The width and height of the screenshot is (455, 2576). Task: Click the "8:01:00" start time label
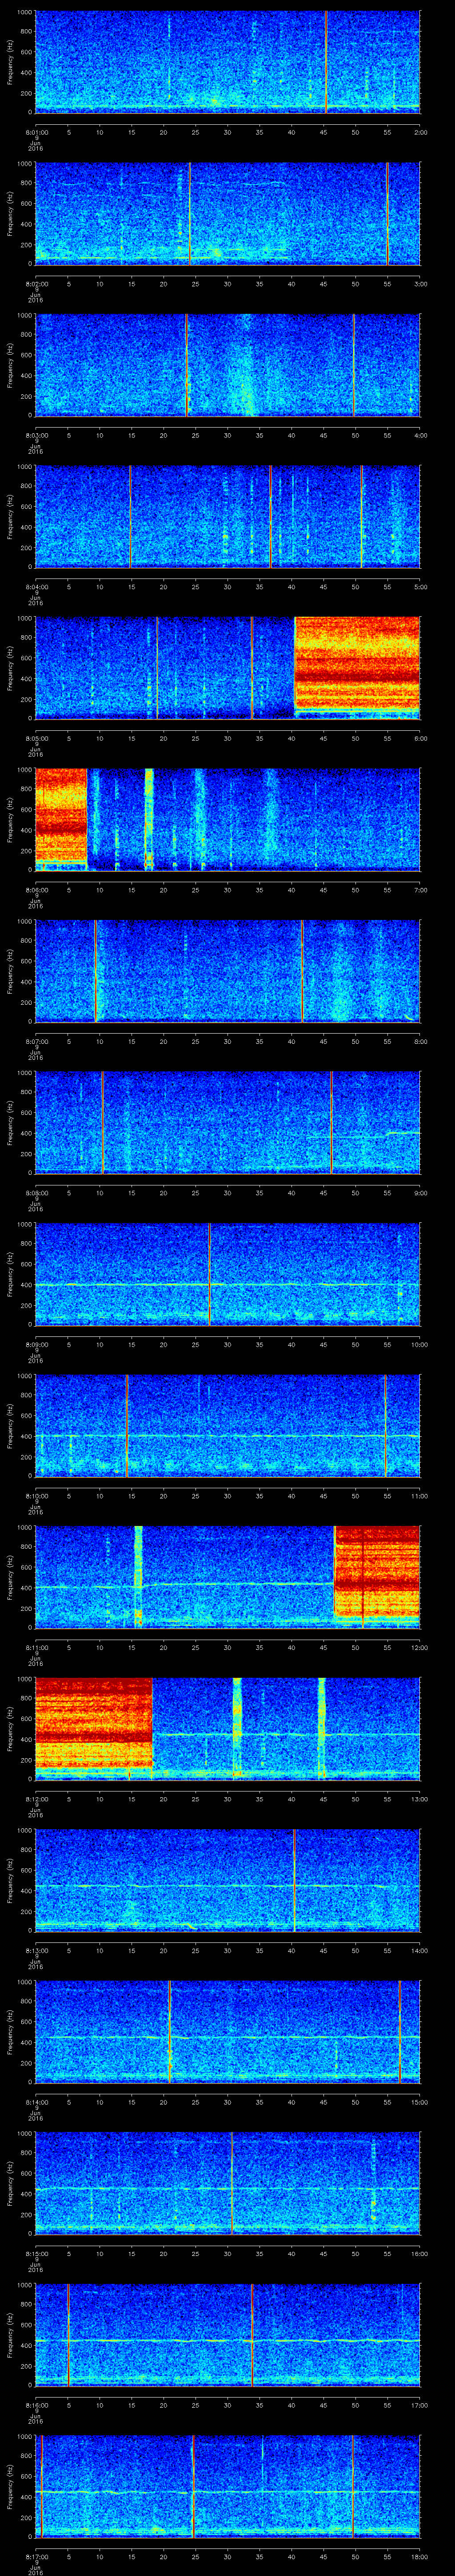click(35, 132)
